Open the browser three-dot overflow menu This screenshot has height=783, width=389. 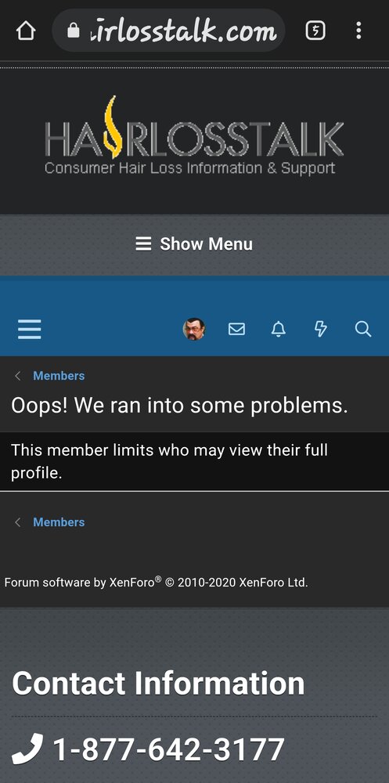tap(358, 31)
